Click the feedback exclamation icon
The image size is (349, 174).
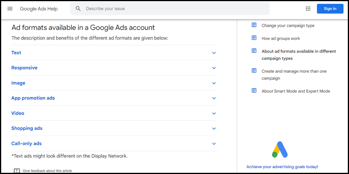(17, 171)
